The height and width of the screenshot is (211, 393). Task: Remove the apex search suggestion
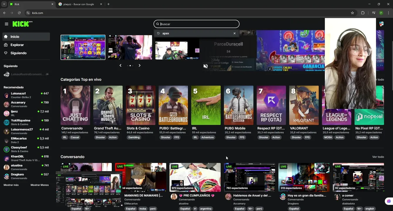click(235, 33)
